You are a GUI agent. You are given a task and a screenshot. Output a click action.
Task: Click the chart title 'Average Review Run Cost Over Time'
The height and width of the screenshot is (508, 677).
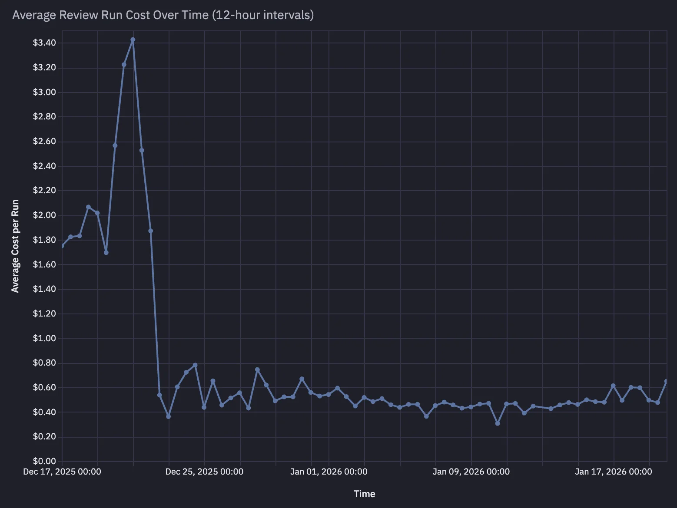pos(163,15)
